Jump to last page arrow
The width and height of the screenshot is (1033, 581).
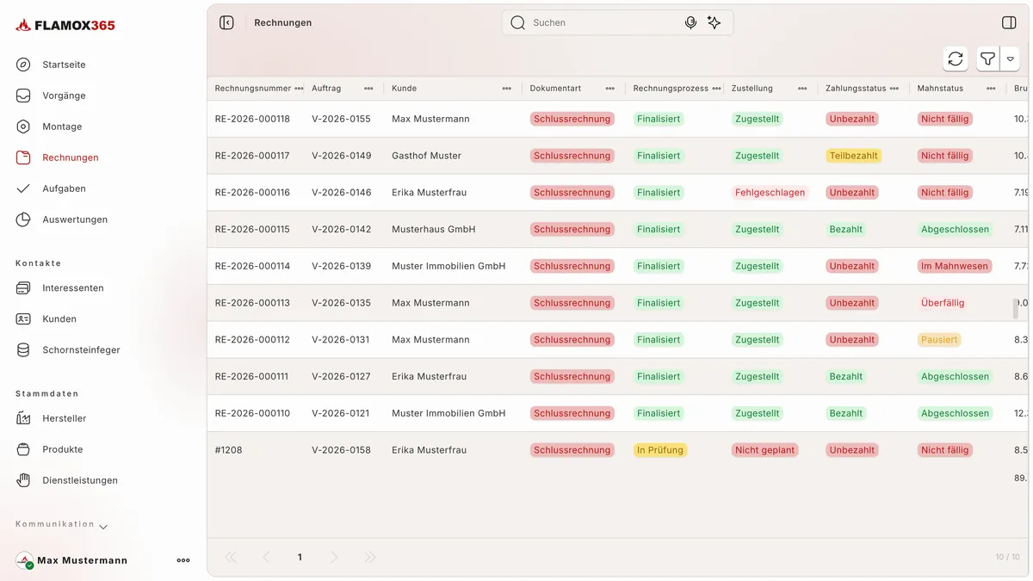[x=370, y=558]
